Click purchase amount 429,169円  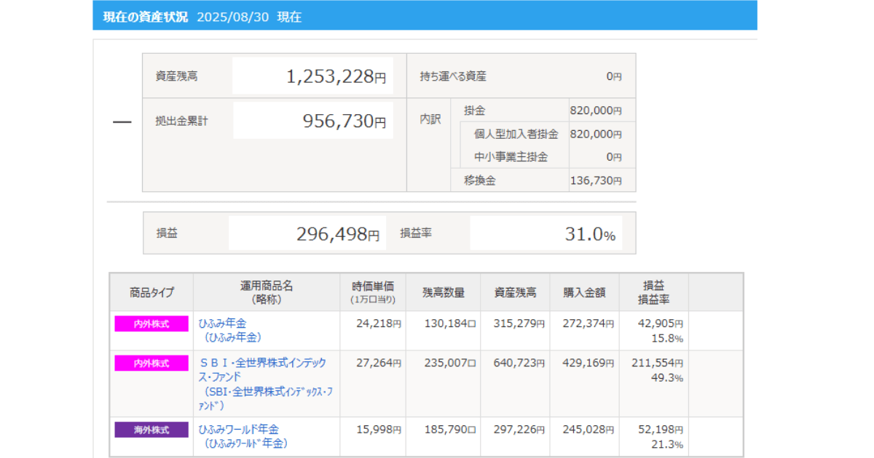[588, 363]
